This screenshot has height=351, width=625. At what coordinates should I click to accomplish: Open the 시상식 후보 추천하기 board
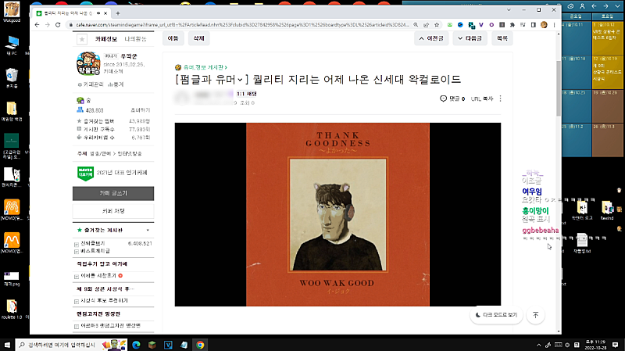click(x=104, y=301)
